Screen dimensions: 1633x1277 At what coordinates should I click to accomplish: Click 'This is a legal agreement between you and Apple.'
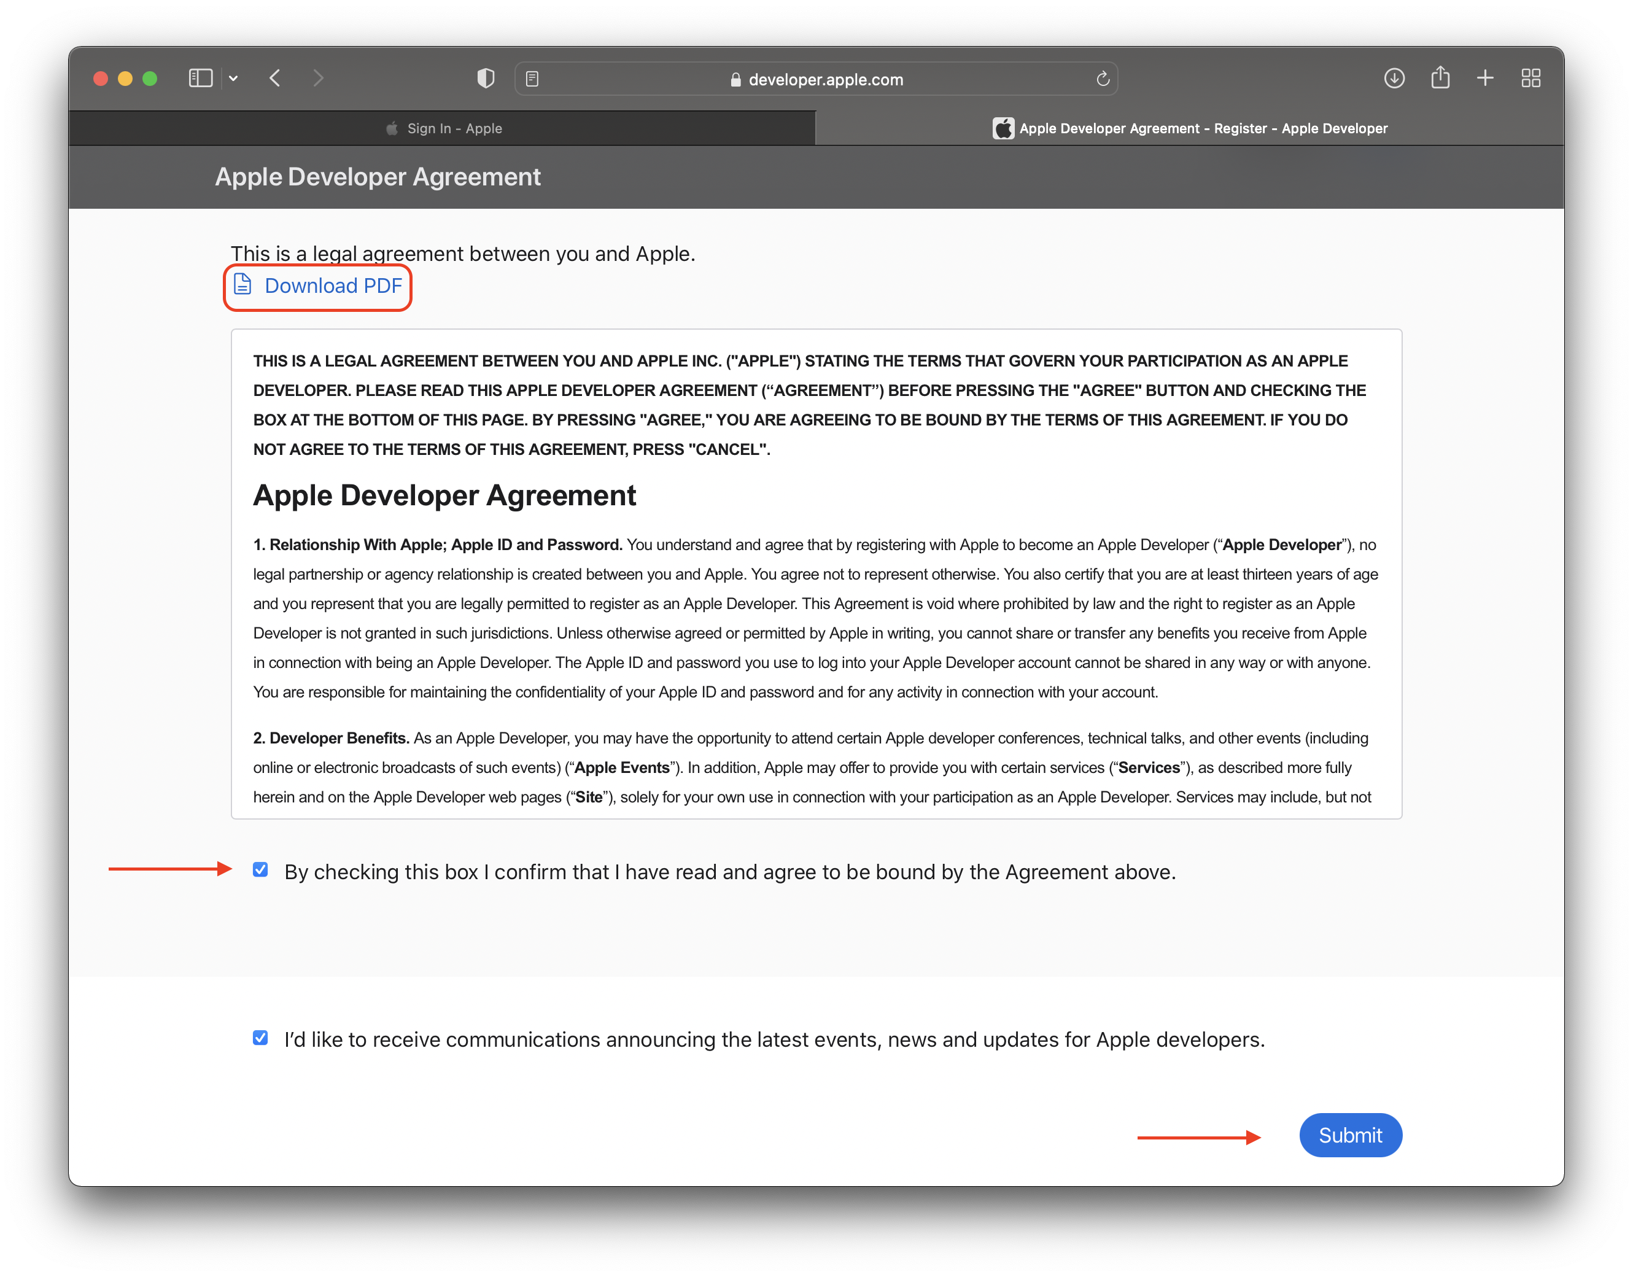[x=463, y=254]
